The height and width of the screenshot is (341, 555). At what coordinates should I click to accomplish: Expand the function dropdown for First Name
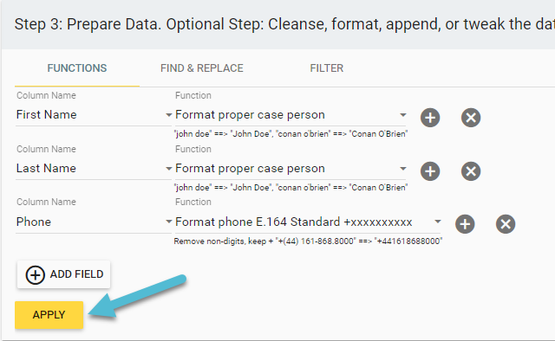point(402,115)
